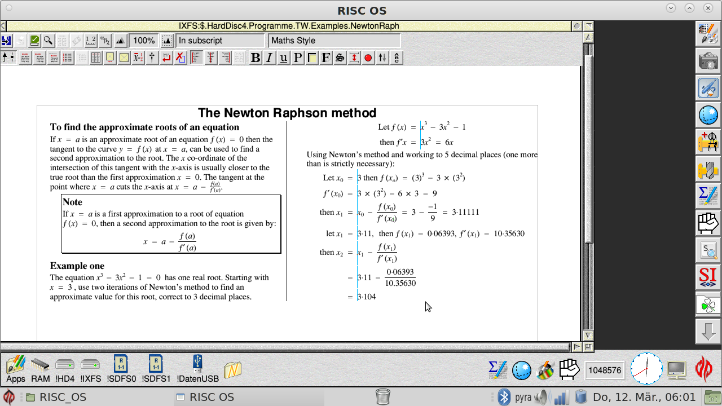
Task: Open the magnifying glass find tool
Action: [49, 41]
